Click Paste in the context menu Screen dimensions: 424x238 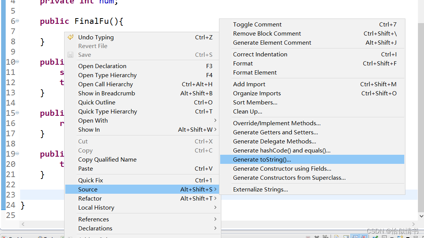tap(85, 169)
